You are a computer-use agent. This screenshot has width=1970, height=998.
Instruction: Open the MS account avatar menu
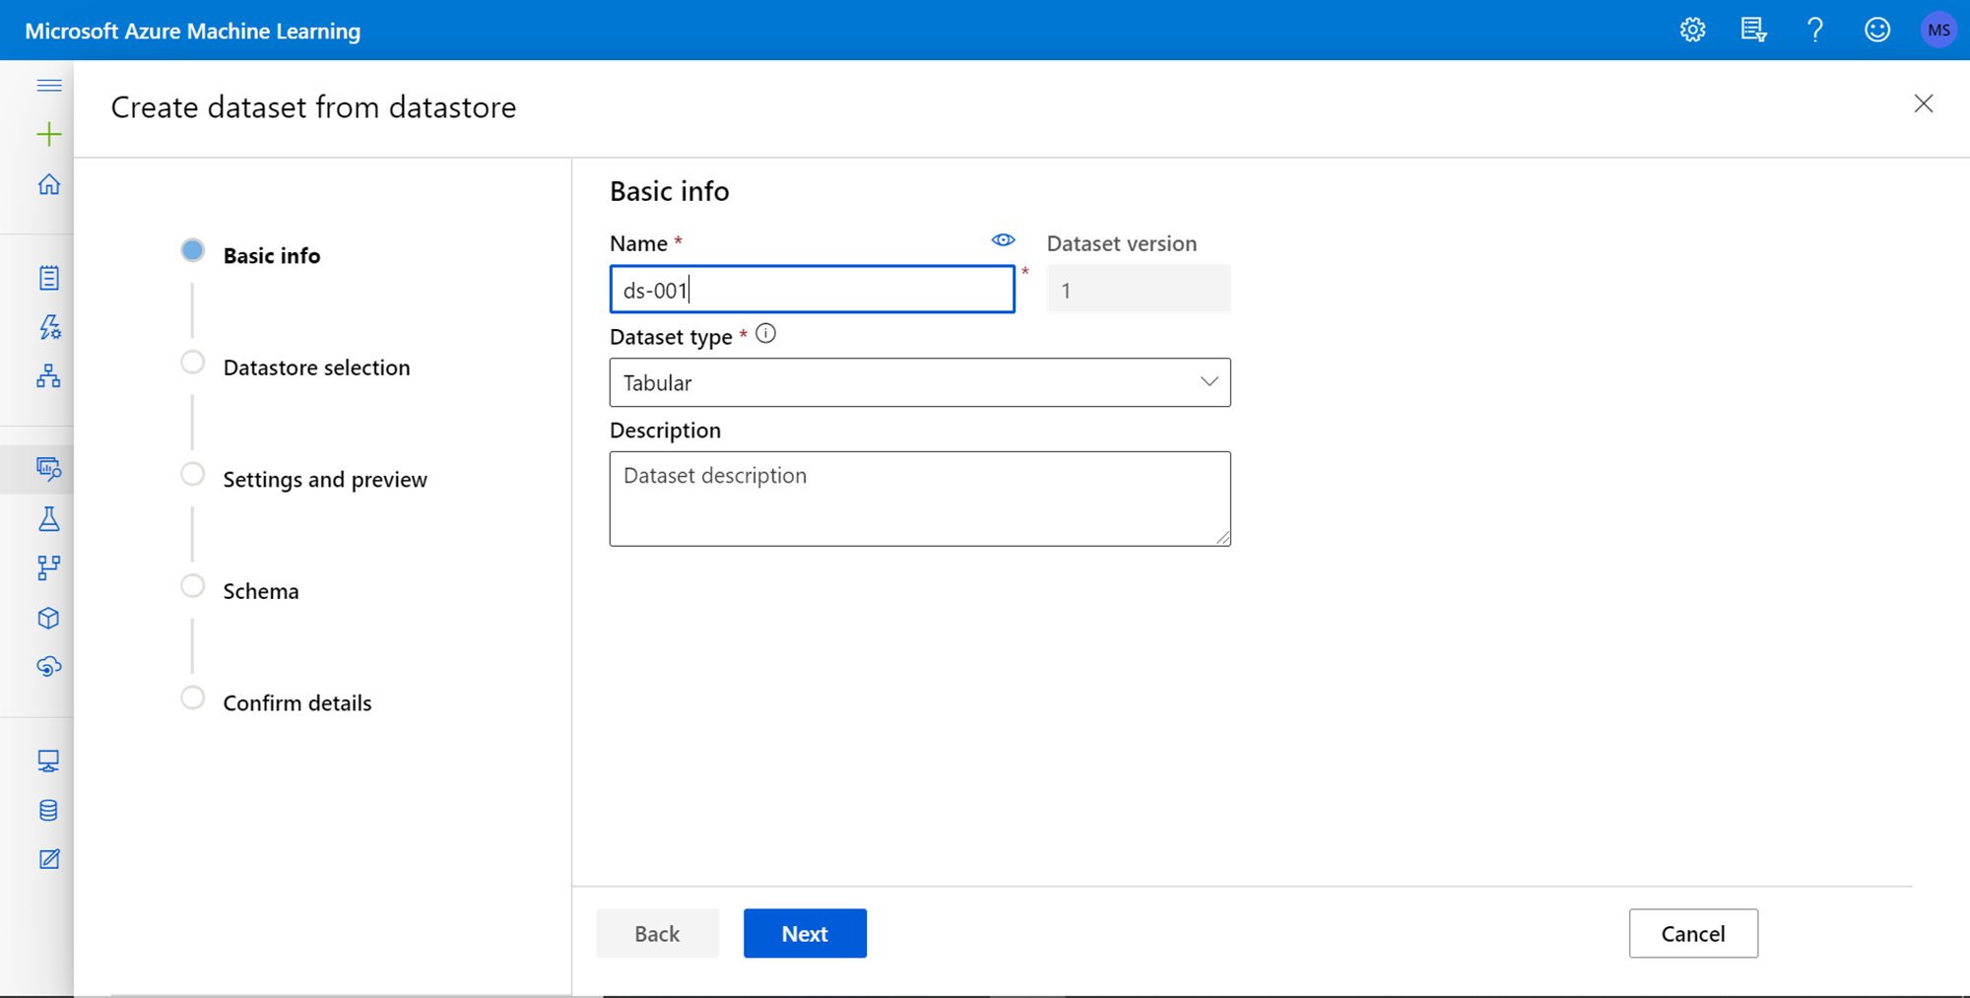pos(1937,31)
